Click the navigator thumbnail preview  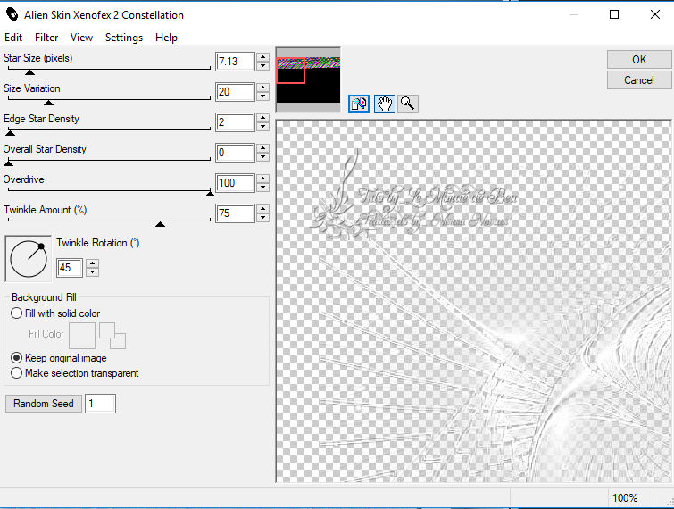(308, 79)
